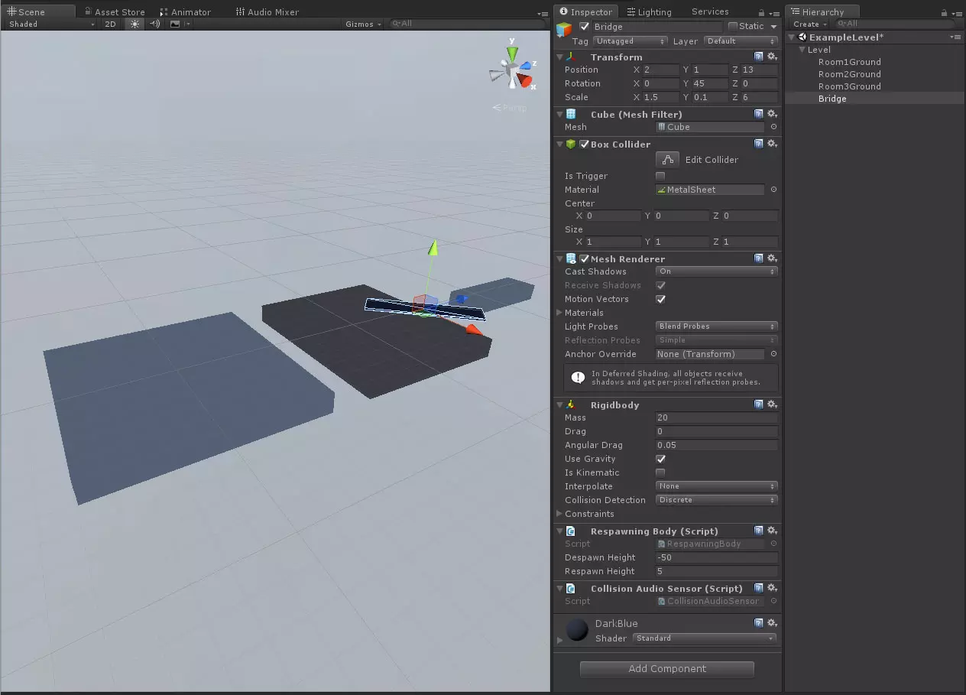The height and width of the screenshot is (695, 966).
Task: Toggle scene lighting sun icon
Action: pos(135,24)
